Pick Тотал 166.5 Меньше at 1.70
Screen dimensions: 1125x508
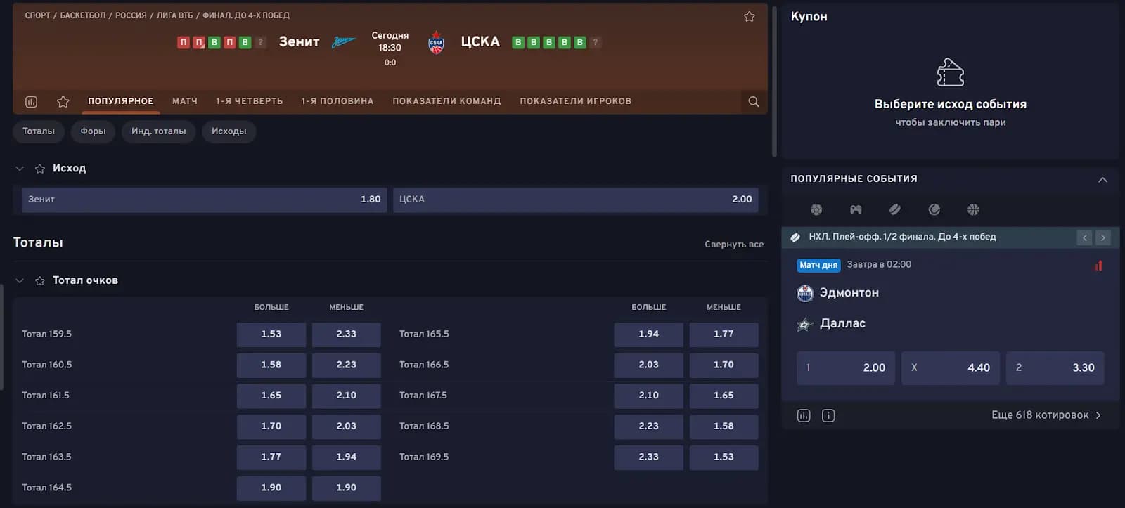tap(724, 365)
